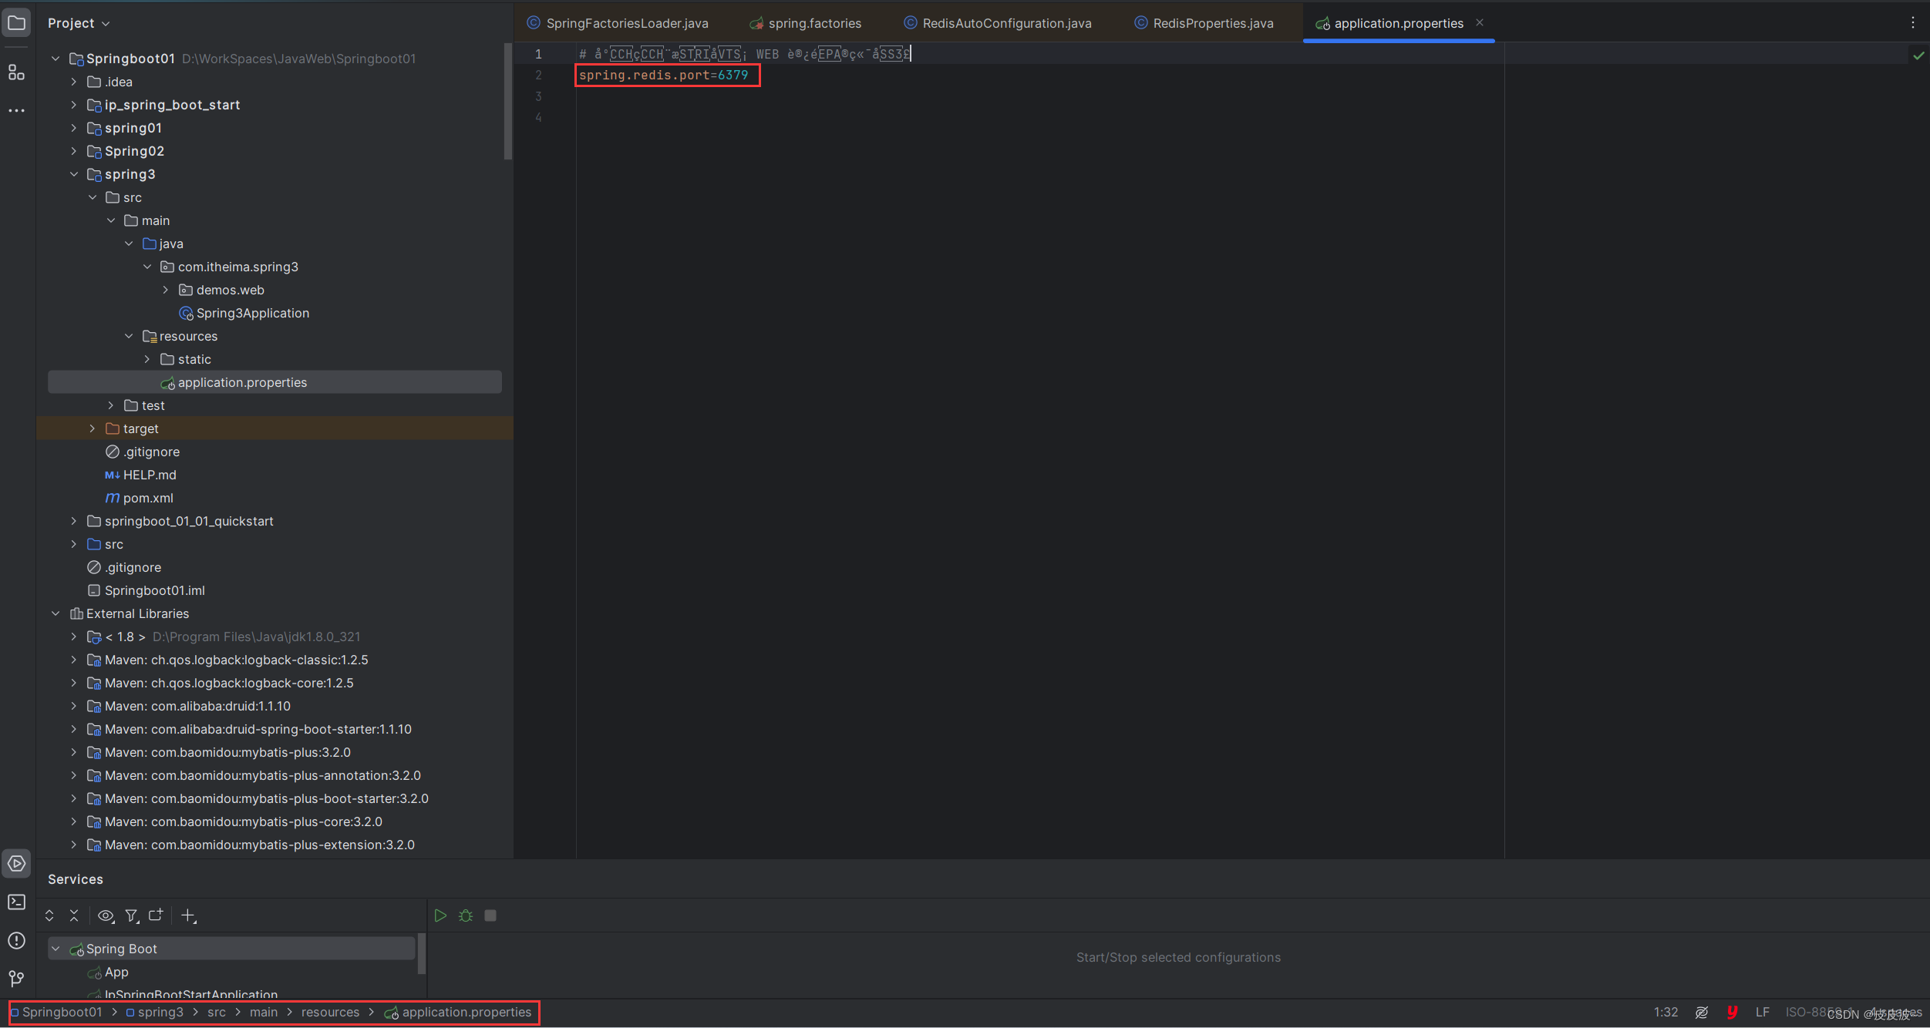
Task: Click line number 3 in the gutter
Action: (538, 96)
